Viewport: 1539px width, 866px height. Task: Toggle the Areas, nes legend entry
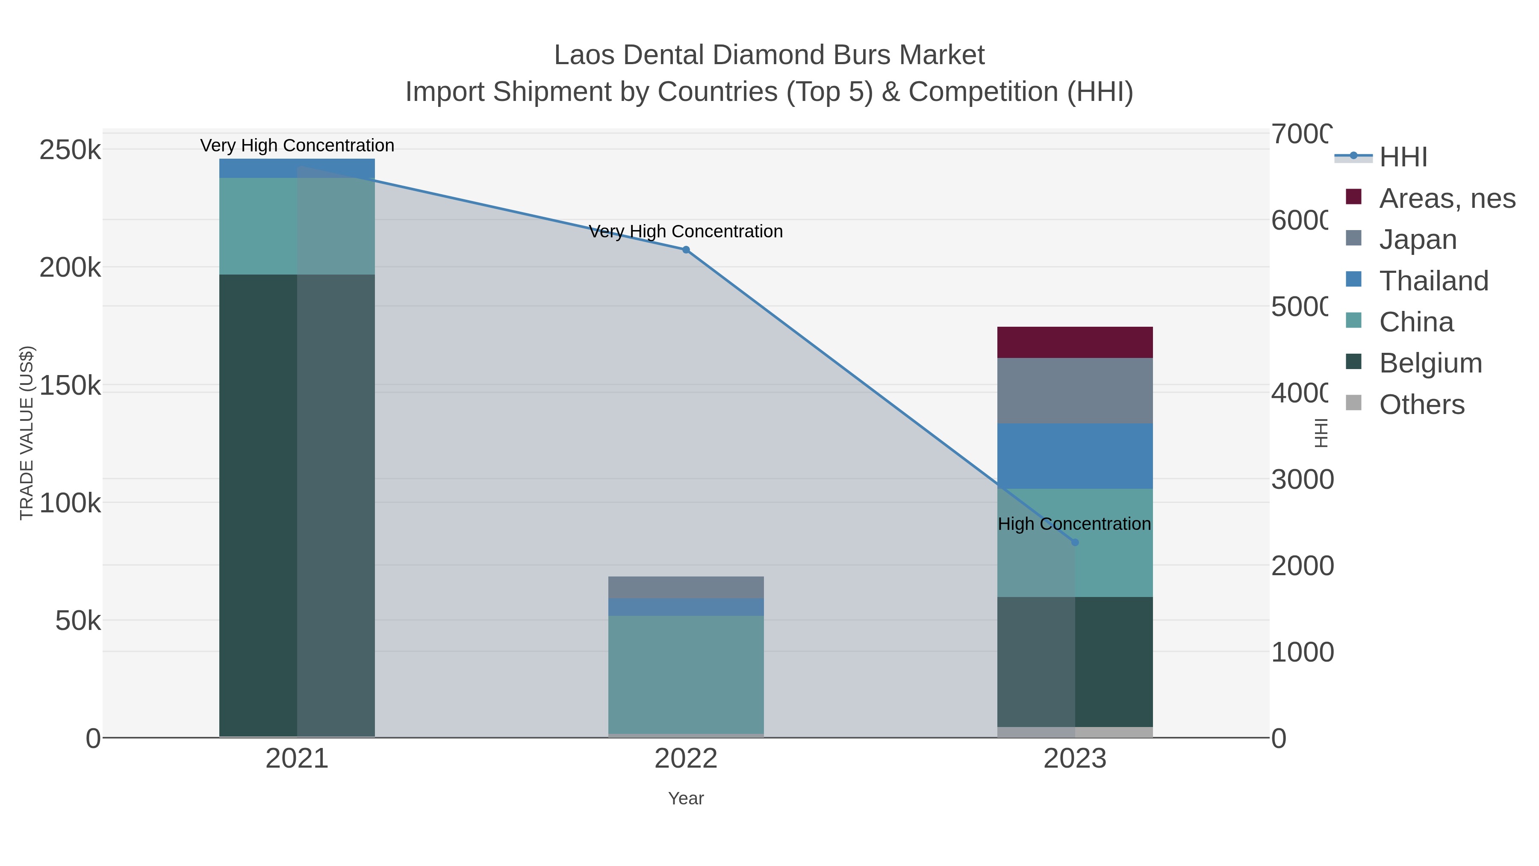[x=1430, y=198]
